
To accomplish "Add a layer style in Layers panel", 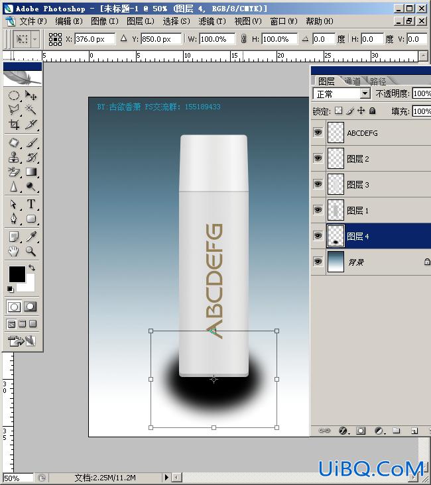I will pyautogui.click(x=343, y=431).
